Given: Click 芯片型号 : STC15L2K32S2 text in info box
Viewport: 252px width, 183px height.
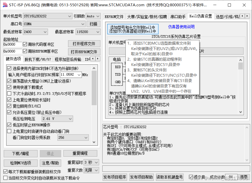Looking at the screenshot, I should point(125,127).
